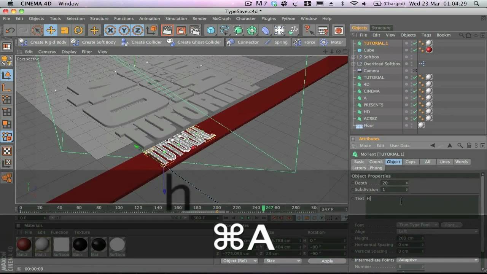Screen dimensions: 487x274
Task: Click the Create Soft Body button
Action: 94,42
